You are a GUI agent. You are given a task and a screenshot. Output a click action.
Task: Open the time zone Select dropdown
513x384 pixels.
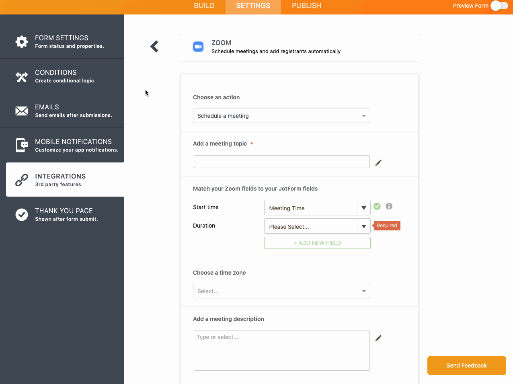(281, 291)
